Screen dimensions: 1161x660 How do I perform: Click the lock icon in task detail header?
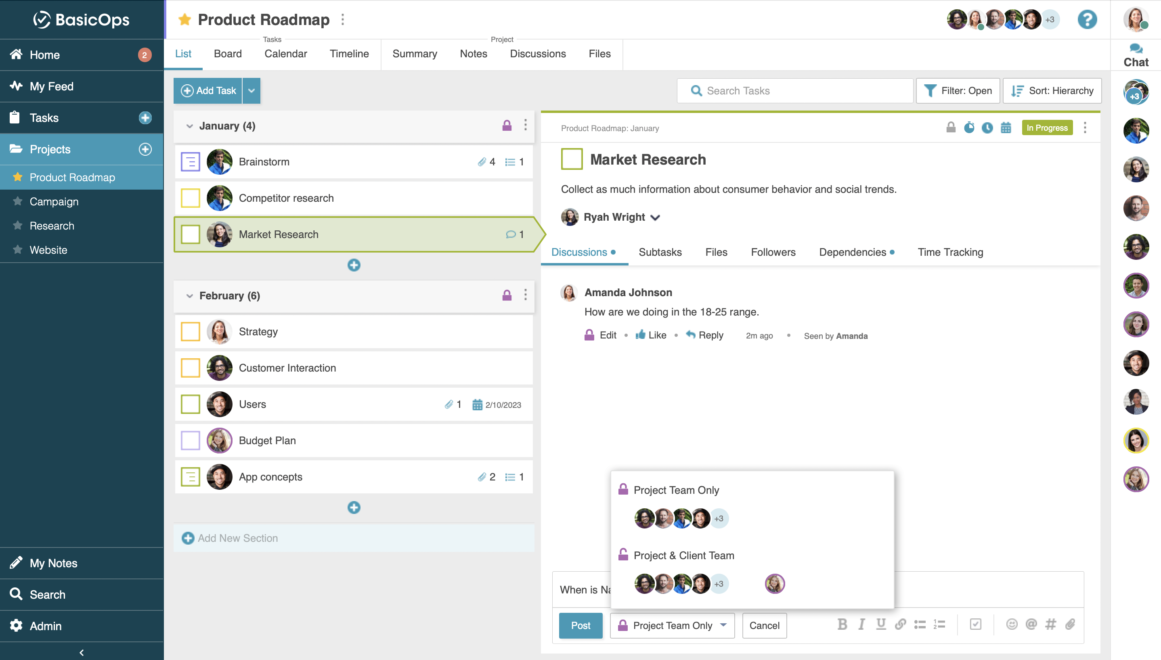point(951,128)
